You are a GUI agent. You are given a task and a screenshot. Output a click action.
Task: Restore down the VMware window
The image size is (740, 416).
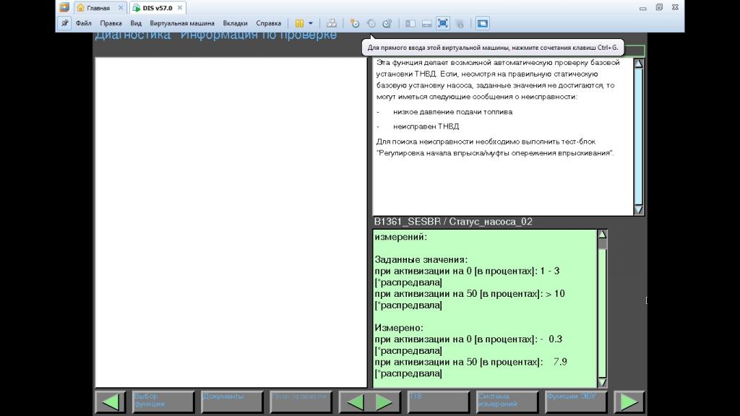(x=659, y=7)
